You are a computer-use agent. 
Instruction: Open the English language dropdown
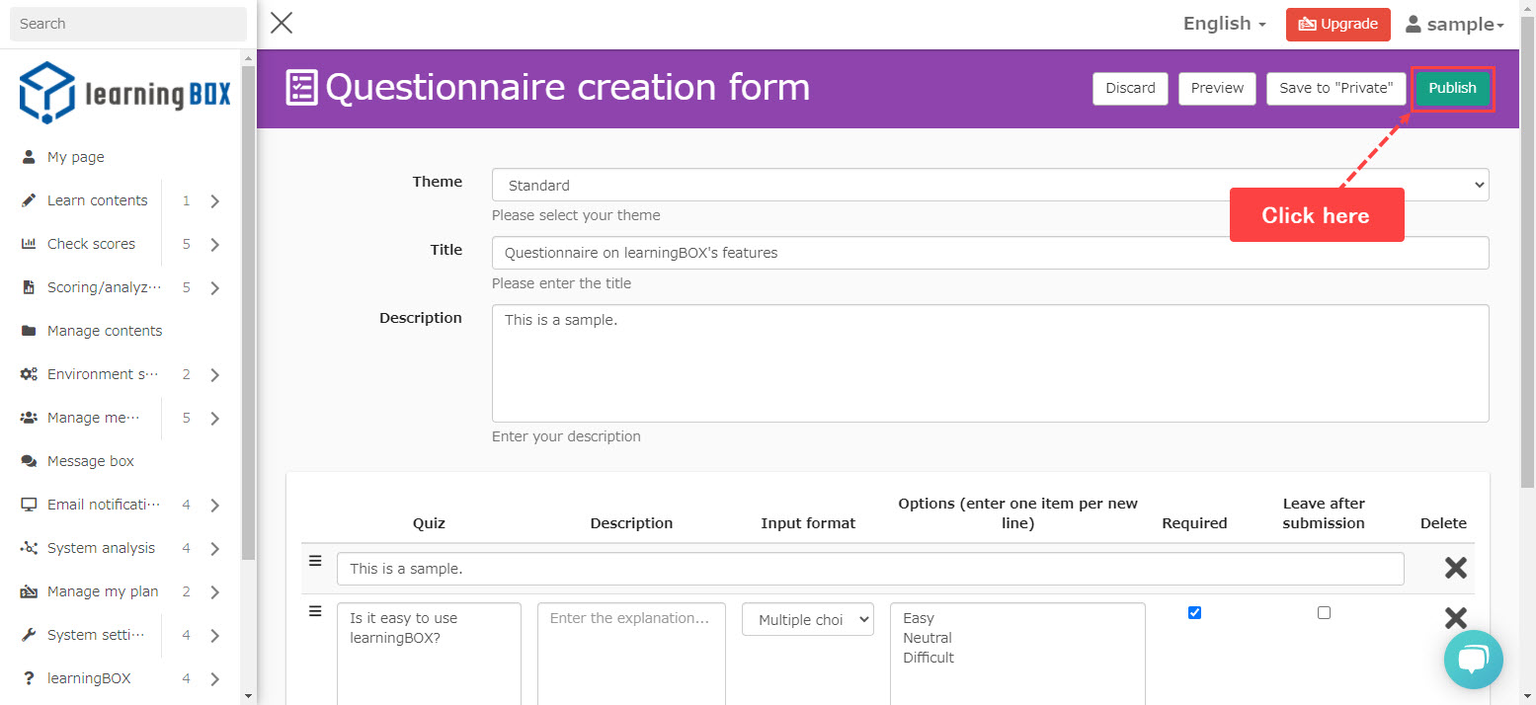[1224, 24]
